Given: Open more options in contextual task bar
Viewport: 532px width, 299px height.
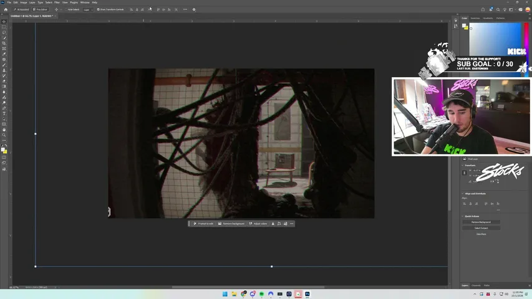Looking at the screenshot, I should tap(292, 224).
